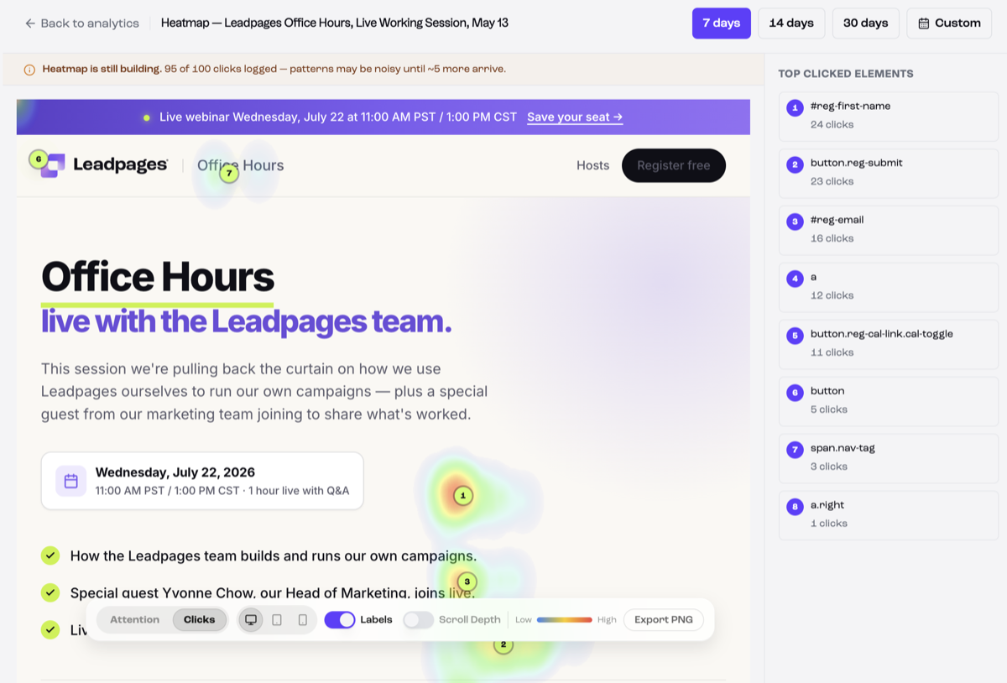
Task: Click checkmark beside 'Special guest Yvonne Chow'
Action: (x=50, y=592)
